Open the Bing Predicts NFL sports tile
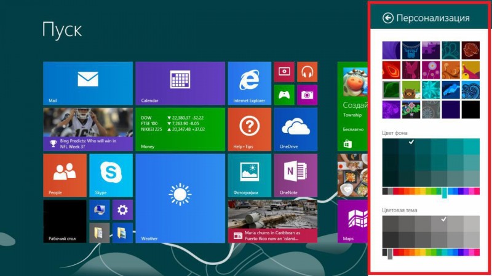492x276 pixels. click(88, 129)
